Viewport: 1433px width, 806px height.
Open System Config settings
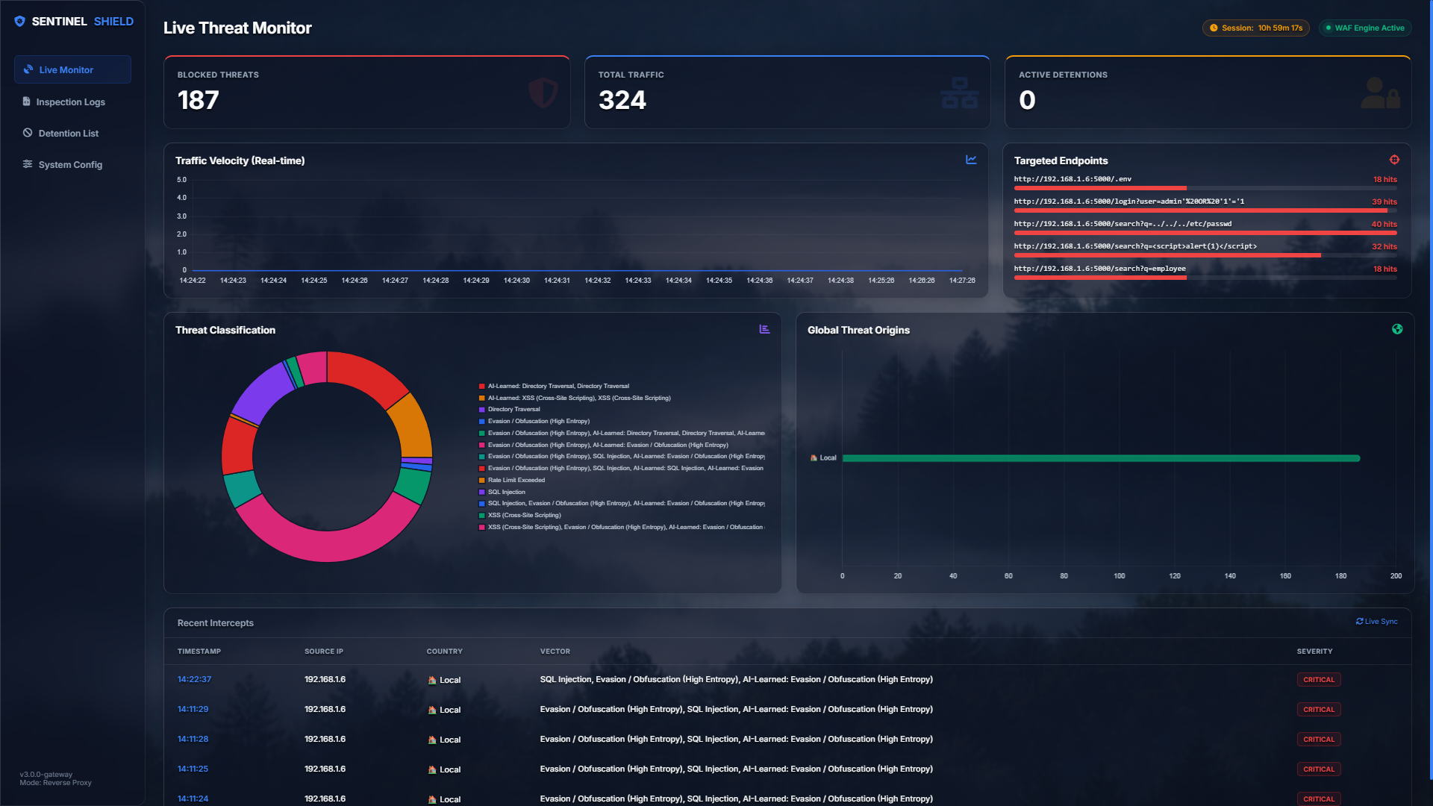(x=70, y=164)
